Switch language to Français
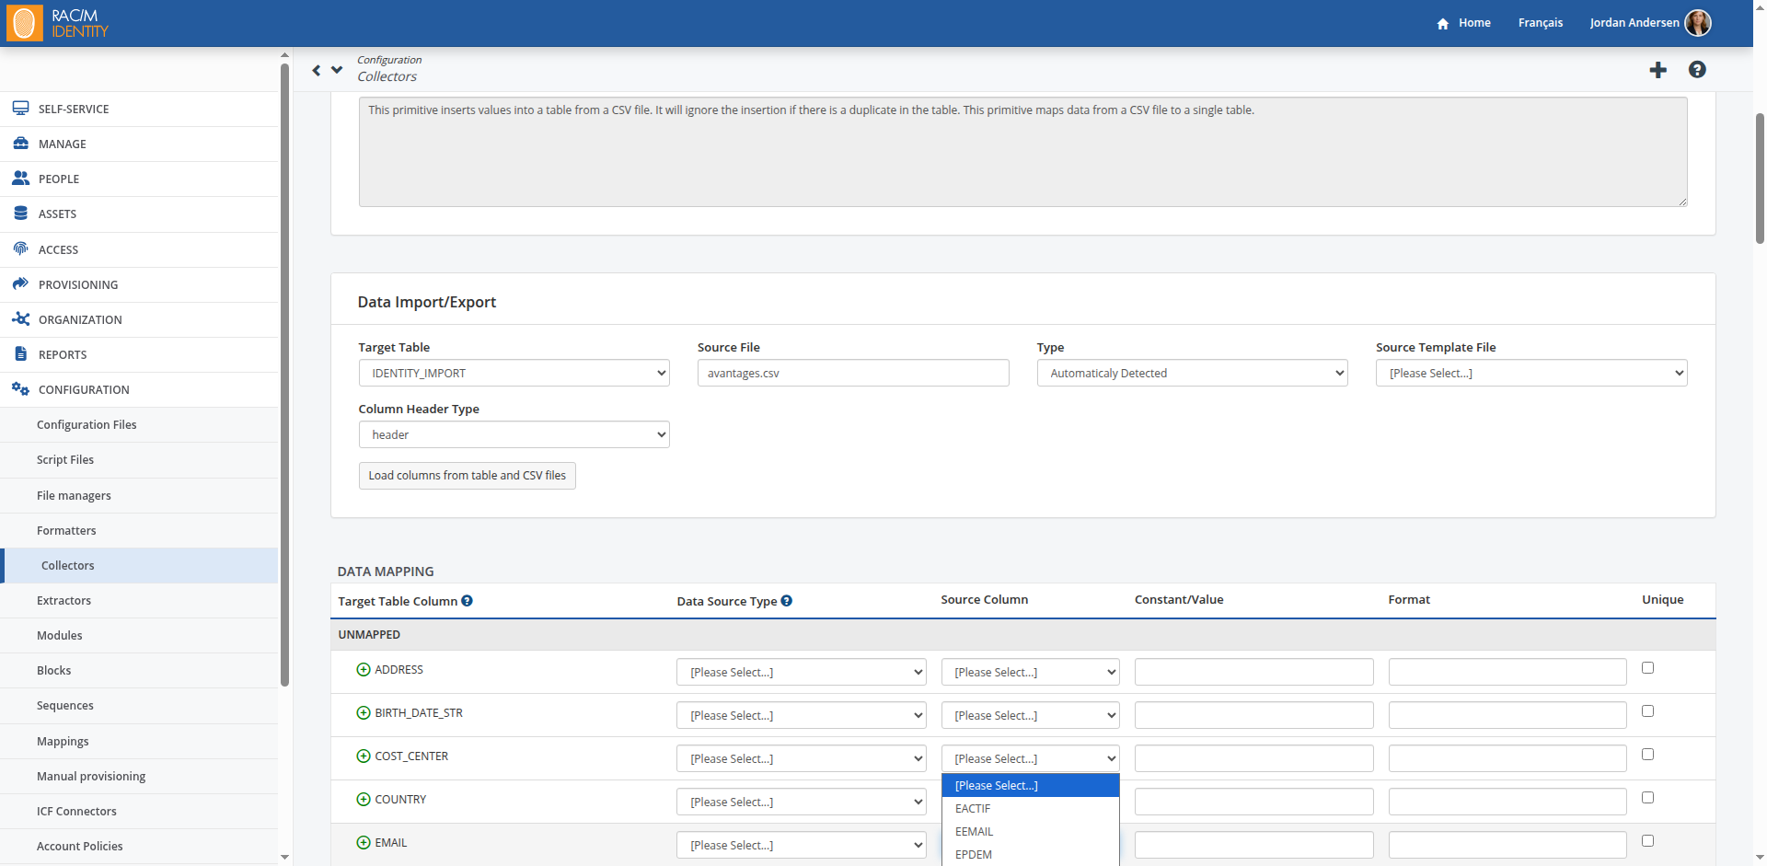1767x866 pixels. click(x=1540, y=23)
